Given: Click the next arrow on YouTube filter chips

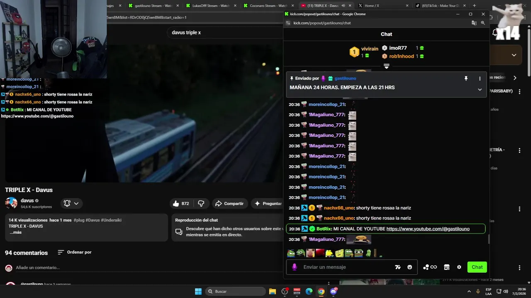Looking at the screenshot, I should click(515, 78).
